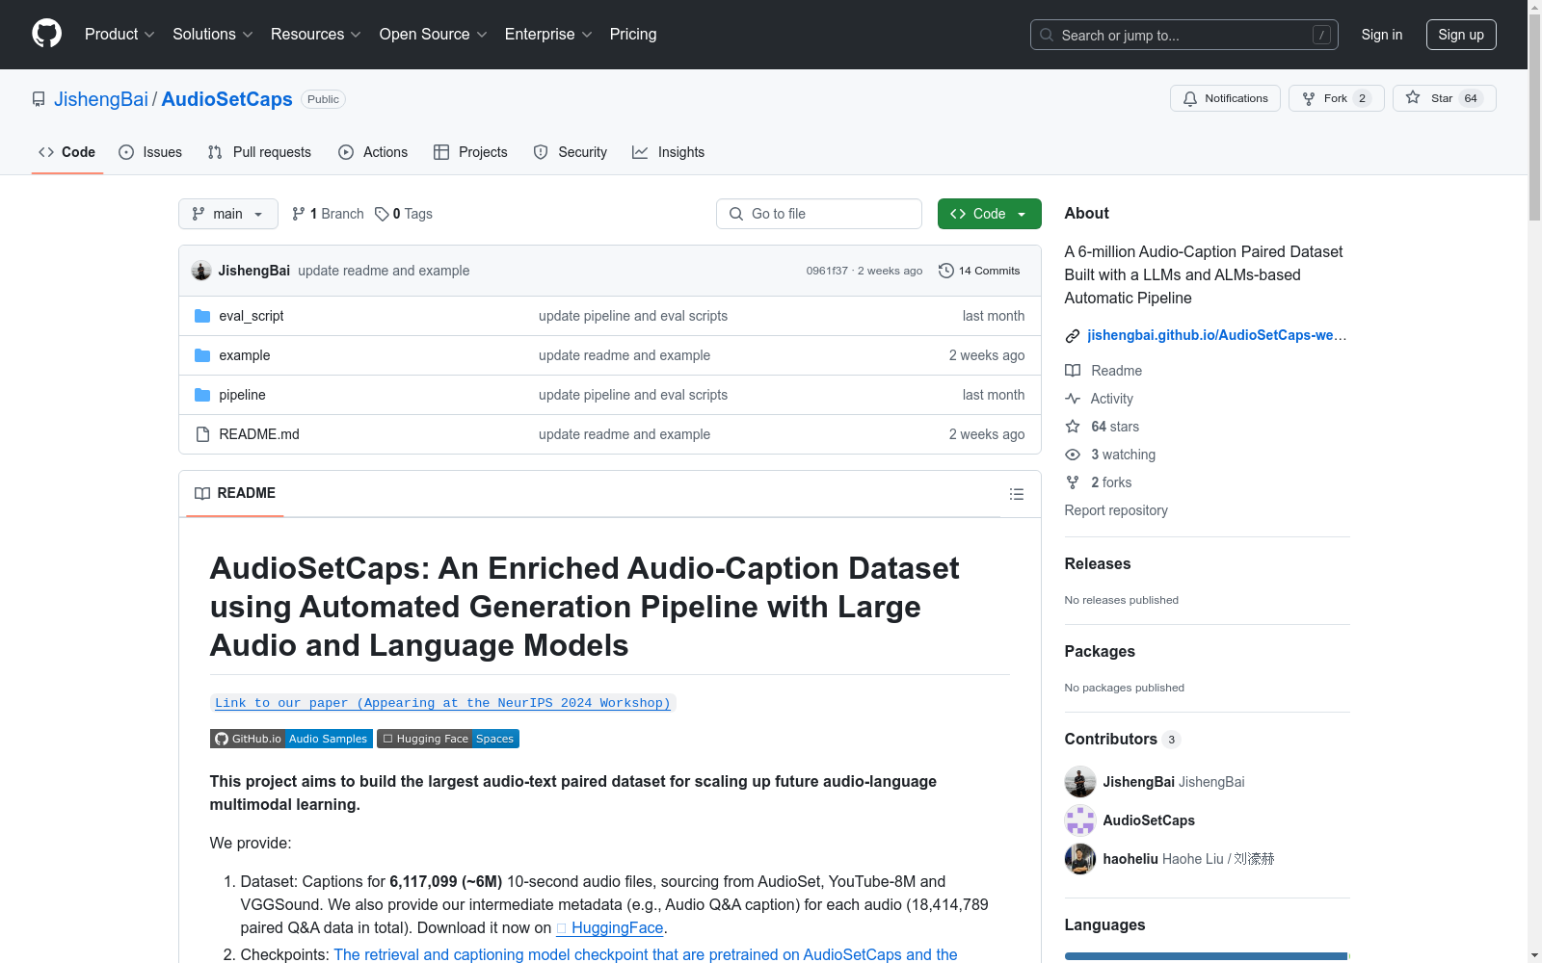Switch to the Security tab
Image resolution: width=1542 pixels, height=963 pixels.
[x=571, y=152]
